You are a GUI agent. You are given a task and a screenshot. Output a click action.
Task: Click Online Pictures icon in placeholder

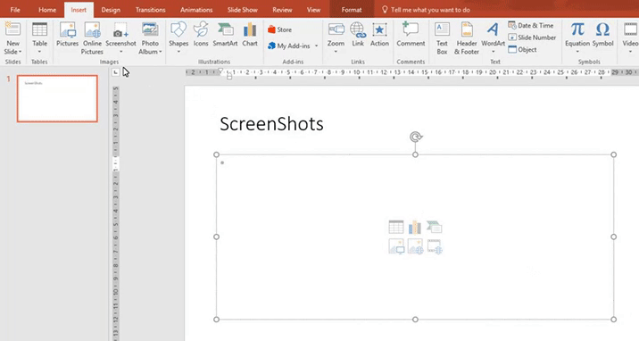415,246
